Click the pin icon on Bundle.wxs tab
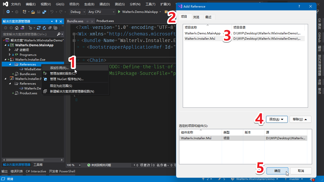The image size is (324, 182). click(88, 21)
